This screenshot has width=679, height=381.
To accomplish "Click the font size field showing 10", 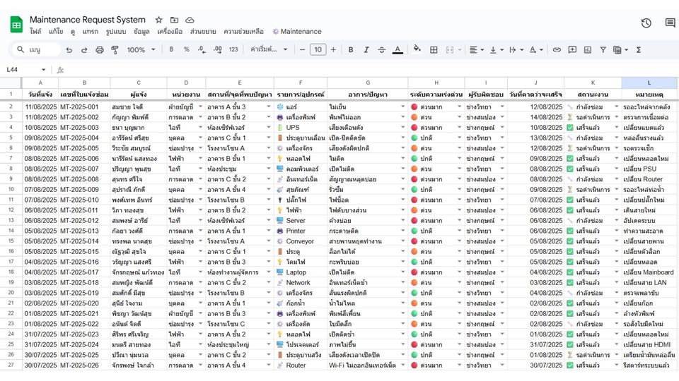I will [318, 49].
